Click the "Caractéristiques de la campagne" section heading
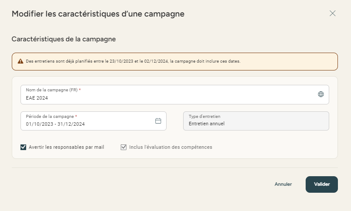 64,39
